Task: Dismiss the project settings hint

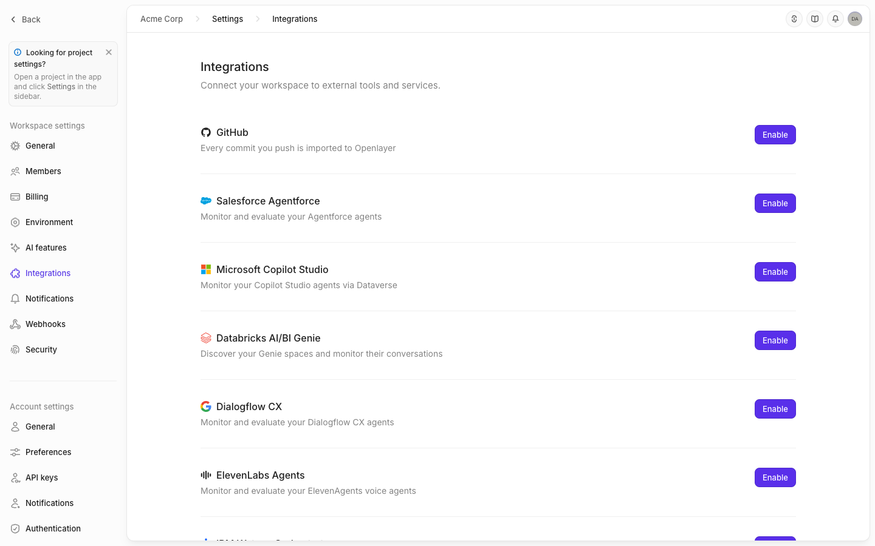Action: pos(109,52)
